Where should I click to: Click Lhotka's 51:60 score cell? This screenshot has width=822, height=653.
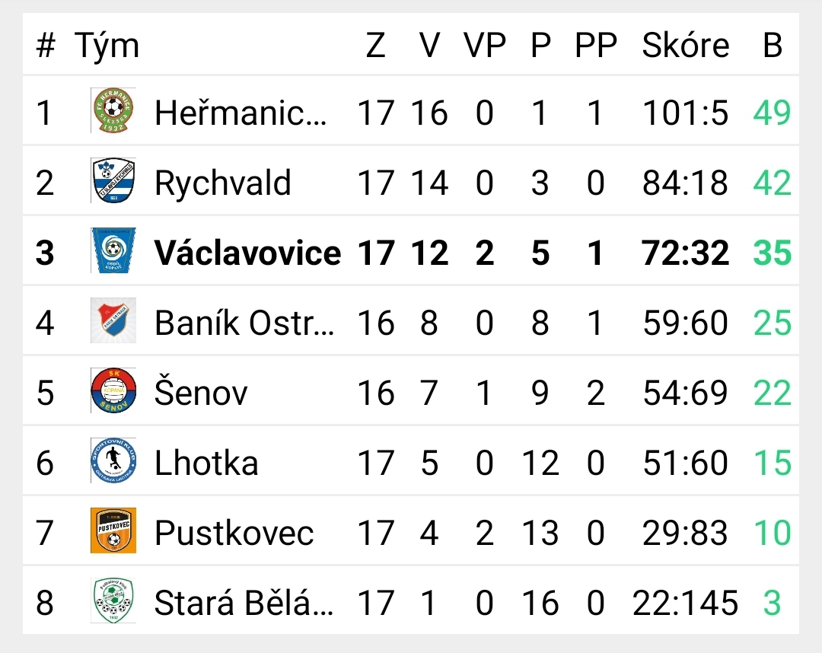point(685,463)
